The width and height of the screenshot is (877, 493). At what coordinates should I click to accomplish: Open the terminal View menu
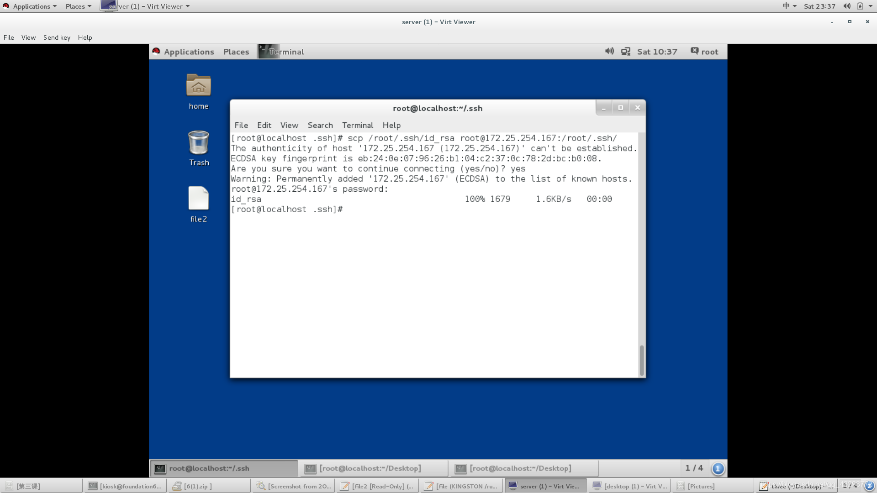pyautogui.click(x=289, y=125)
